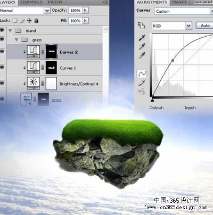Open the Curves preset Custom dropdown
Screen dimensions: 213x215
(x=211, y=11)
